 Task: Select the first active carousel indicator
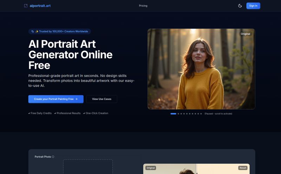click(x=173, y=114)
